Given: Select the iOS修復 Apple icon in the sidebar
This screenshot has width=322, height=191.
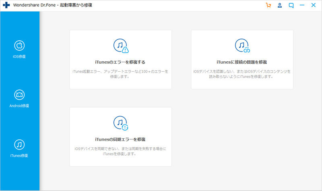Looking at the screenshot, I should [x=19, y=46].
